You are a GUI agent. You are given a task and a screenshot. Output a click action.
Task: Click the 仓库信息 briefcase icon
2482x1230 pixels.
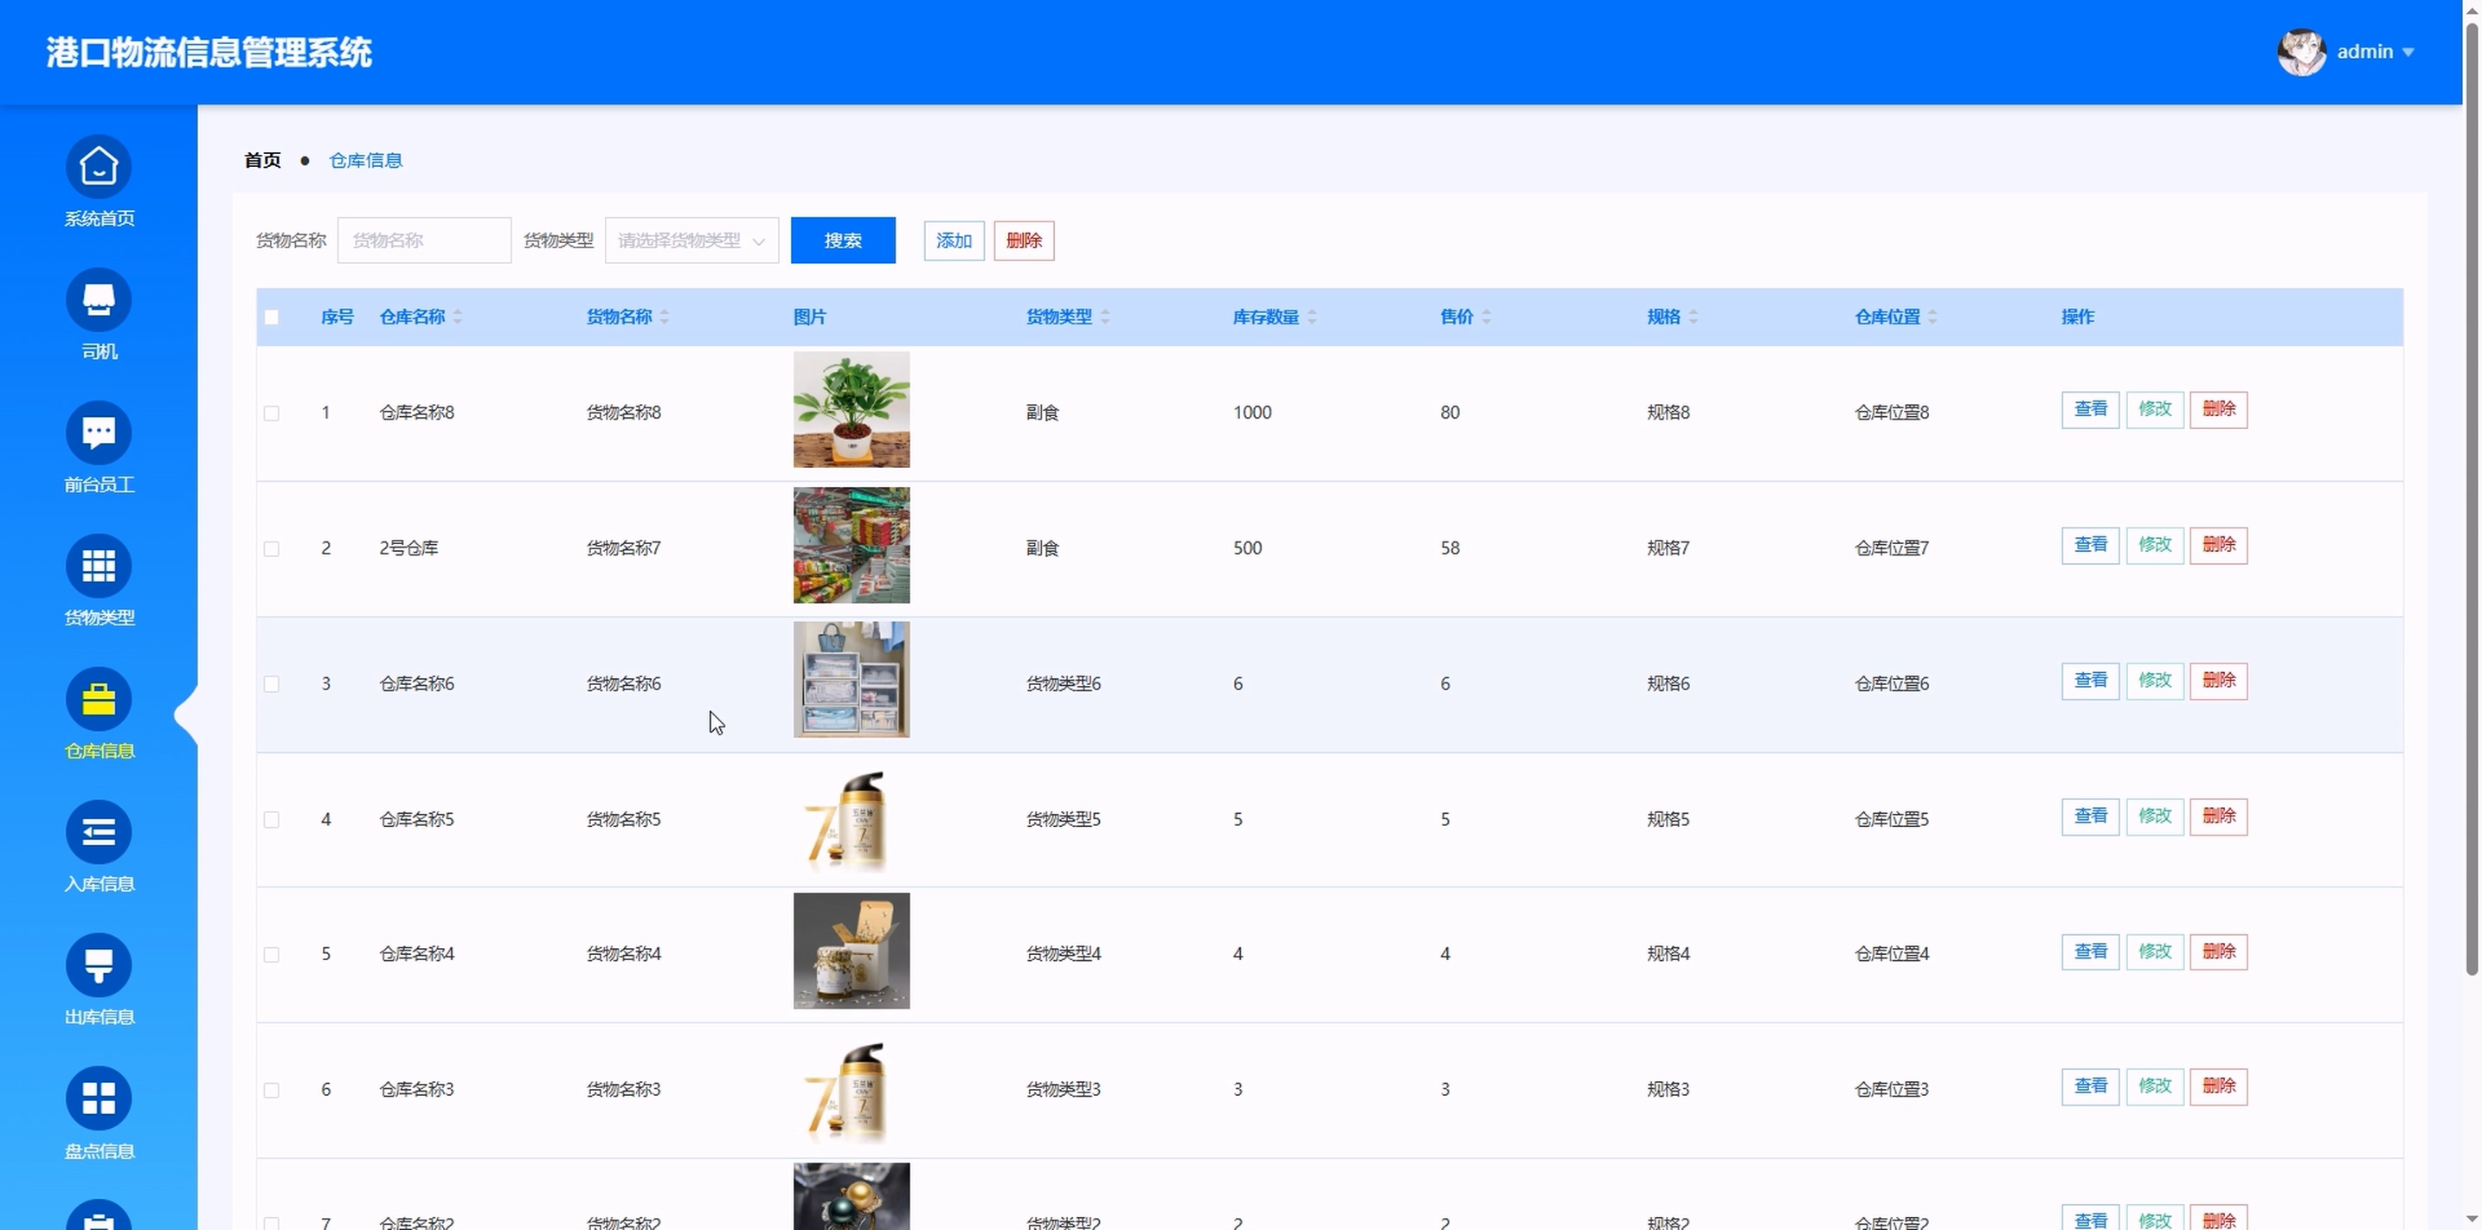pyautogui.click(x=99, y=699)
